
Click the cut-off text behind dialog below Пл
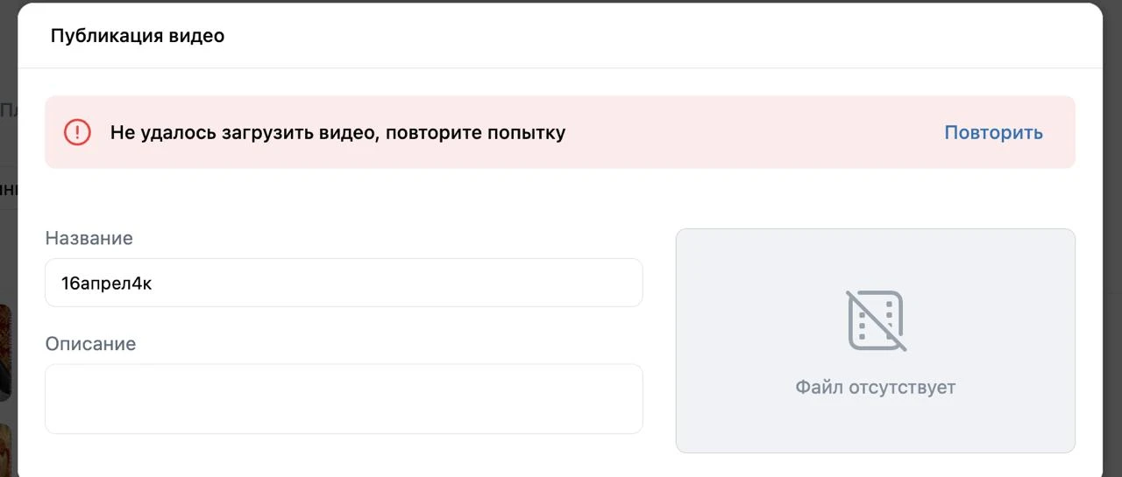(8, 188)
